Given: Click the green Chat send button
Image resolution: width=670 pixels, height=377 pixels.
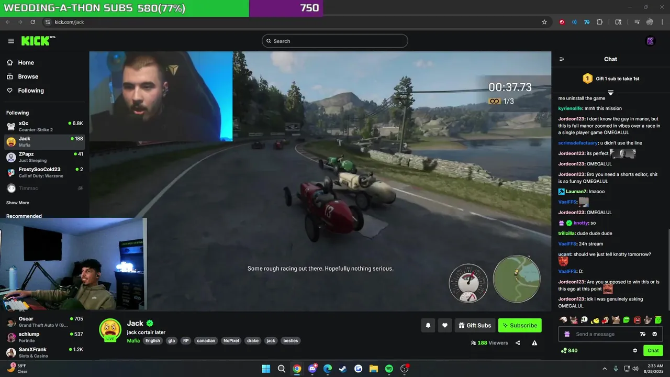Looking at the screenshot, I should click(x=653, y=350).
